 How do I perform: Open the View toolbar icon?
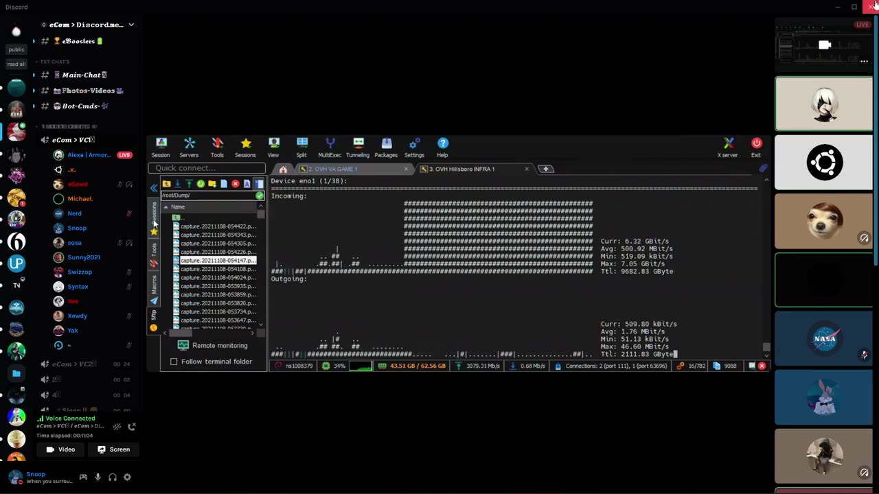coord(273,147)
